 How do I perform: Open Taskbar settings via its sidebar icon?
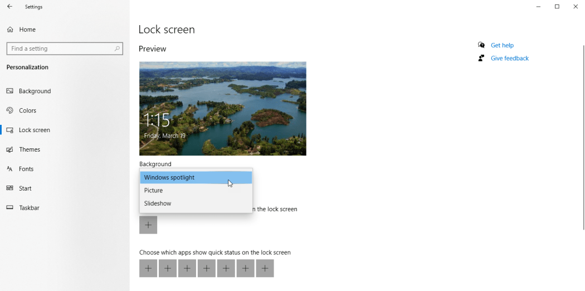[10, 208]
